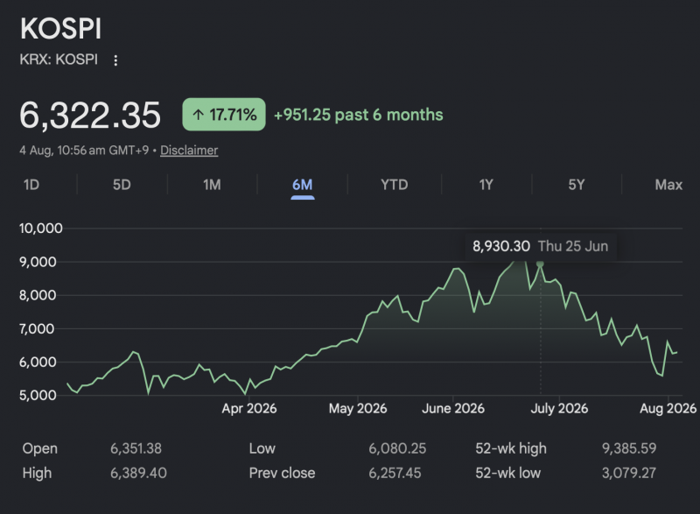
Task: Click the KRX: KOSPI ticker label
Action: pyautogui.click(x=59, y=60)
